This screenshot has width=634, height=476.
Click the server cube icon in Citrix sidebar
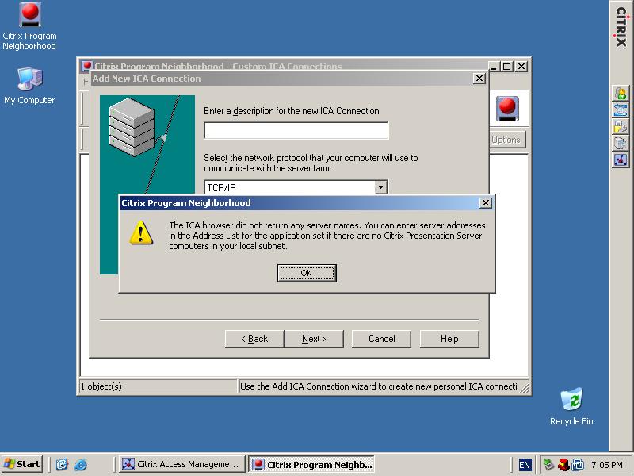click(621, 144)
